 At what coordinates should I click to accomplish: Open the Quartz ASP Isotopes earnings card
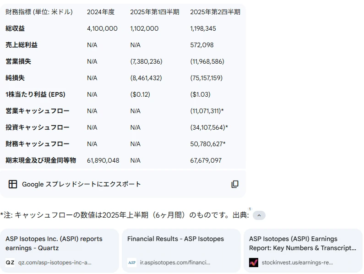60,251
